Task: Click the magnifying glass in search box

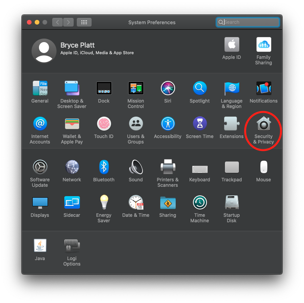Action: pyautogui.click(x=221, y=22)
